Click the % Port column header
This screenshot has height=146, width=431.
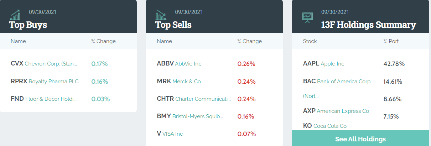(391, 41)
